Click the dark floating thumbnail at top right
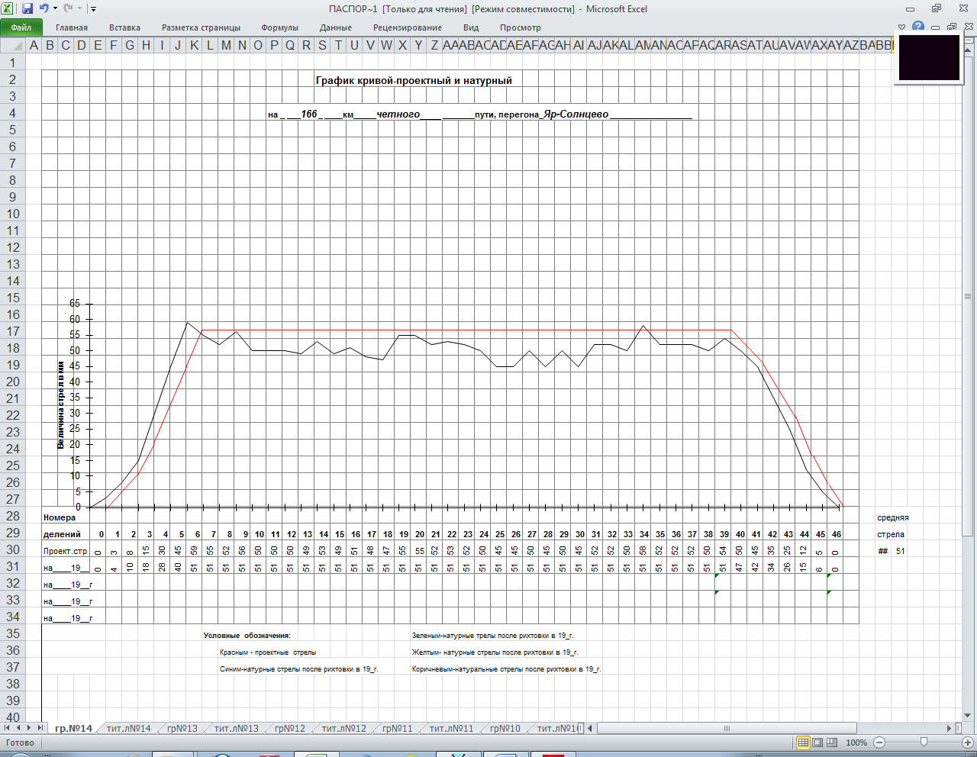The width and height of the screenshot is (977, 757). coord(929,57)
